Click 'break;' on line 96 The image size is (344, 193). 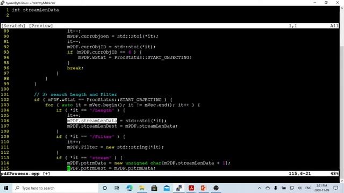pos(75,68)
